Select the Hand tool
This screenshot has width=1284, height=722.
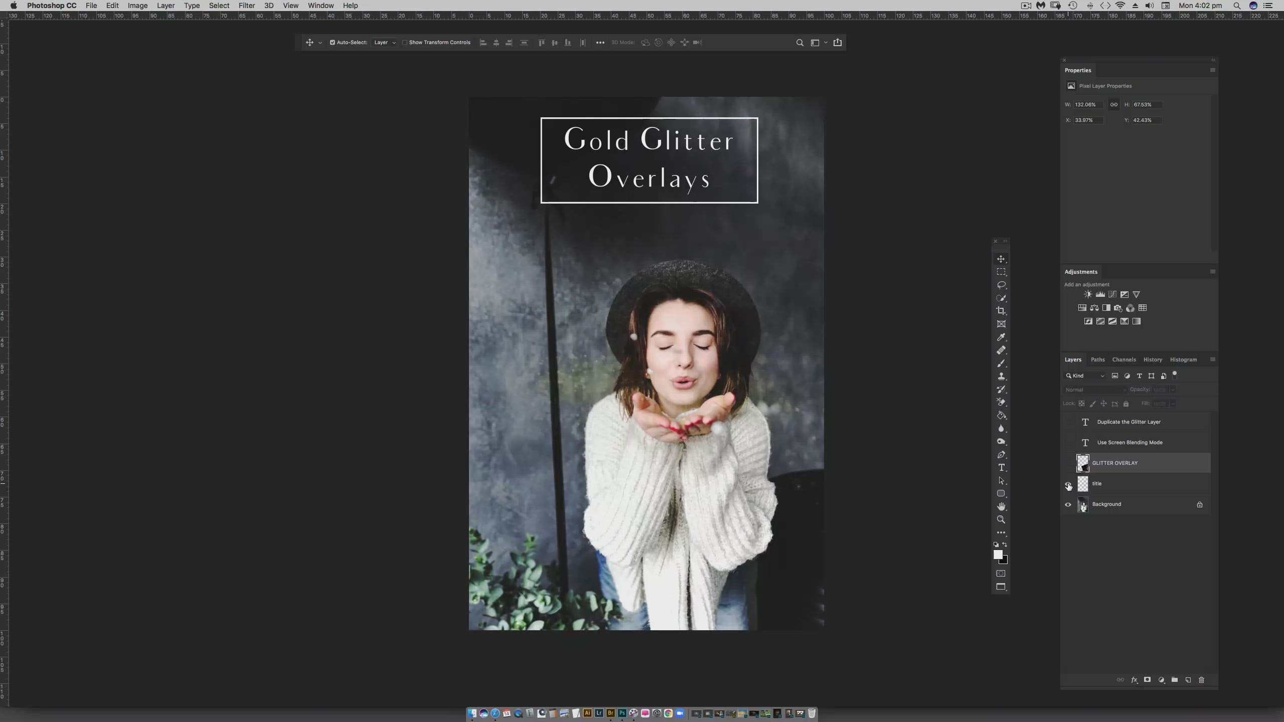click(x=1001, y=506)
